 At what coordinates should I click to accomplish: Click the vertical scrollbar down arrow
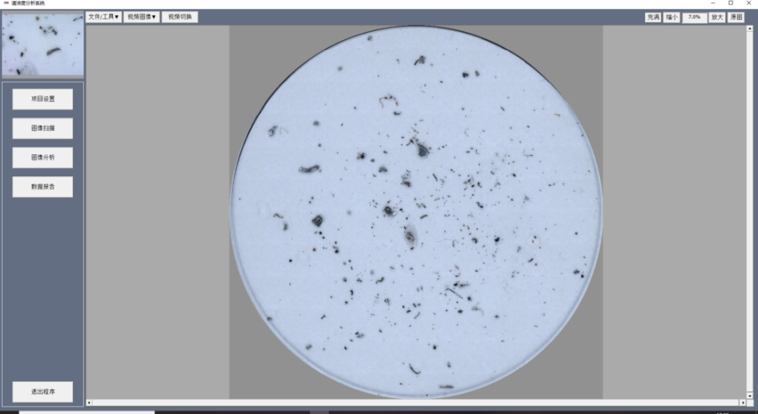750,395
